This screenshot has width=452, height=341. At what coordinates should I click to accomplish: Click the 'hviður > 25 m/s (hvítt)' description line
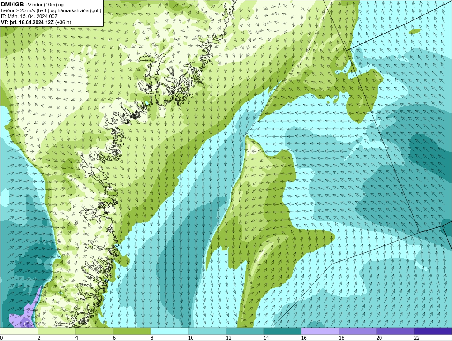coord(51,11)
